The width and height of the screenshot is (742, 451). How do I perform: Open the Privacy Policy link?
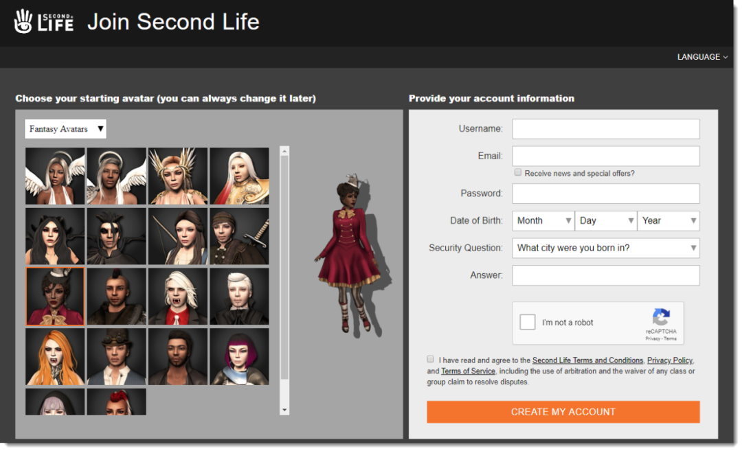click(x=670, y=360)
